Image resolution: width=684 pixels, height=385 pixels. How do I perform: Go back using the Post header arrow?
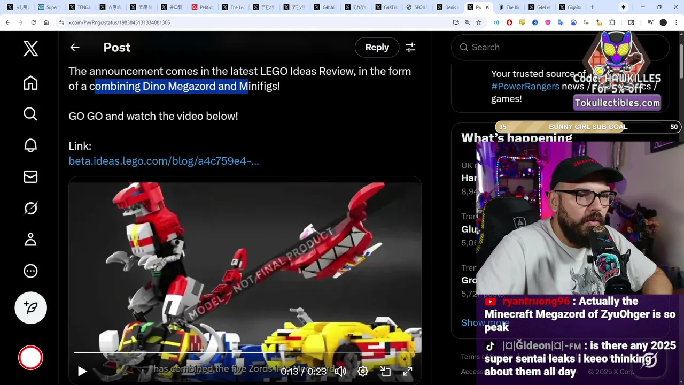point(75,47)
